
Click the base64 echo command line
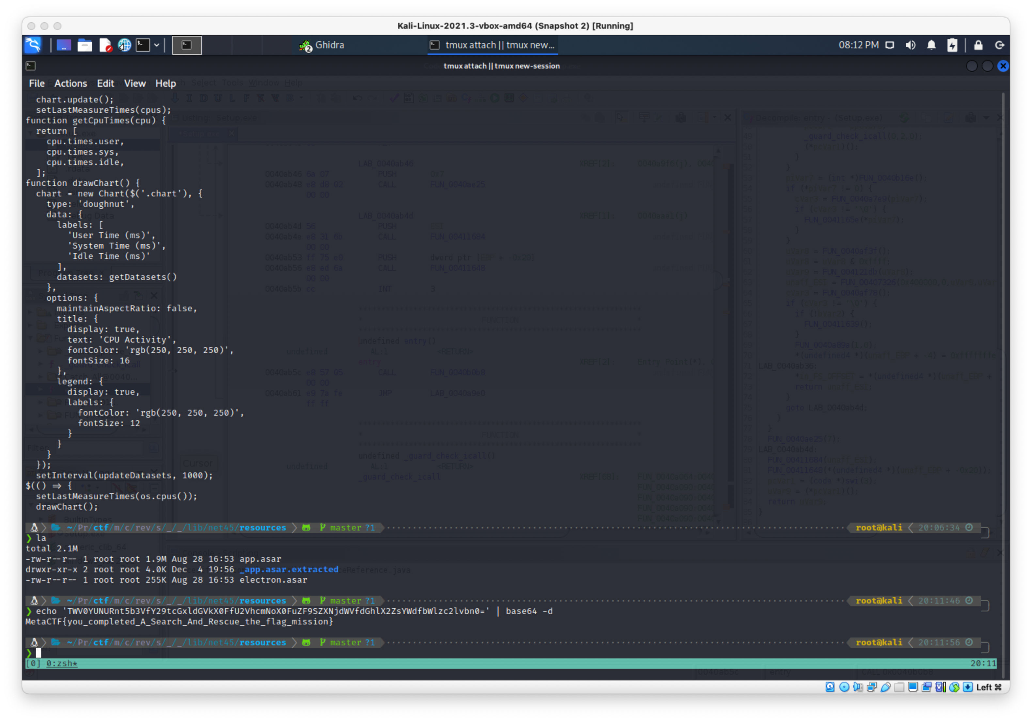click(294, 611)
